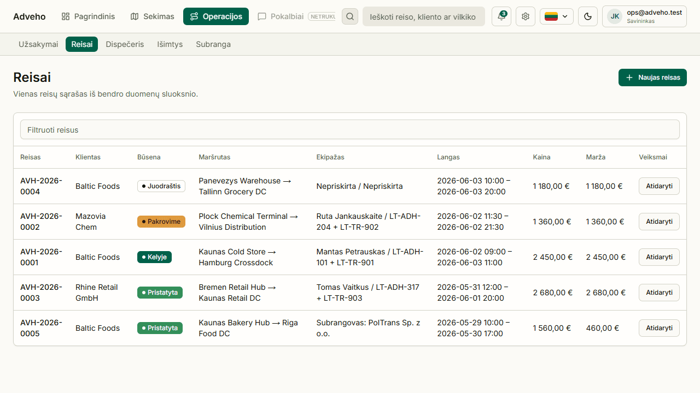
Task: Open the ops@adveho.test account menu
Action: 644,16
